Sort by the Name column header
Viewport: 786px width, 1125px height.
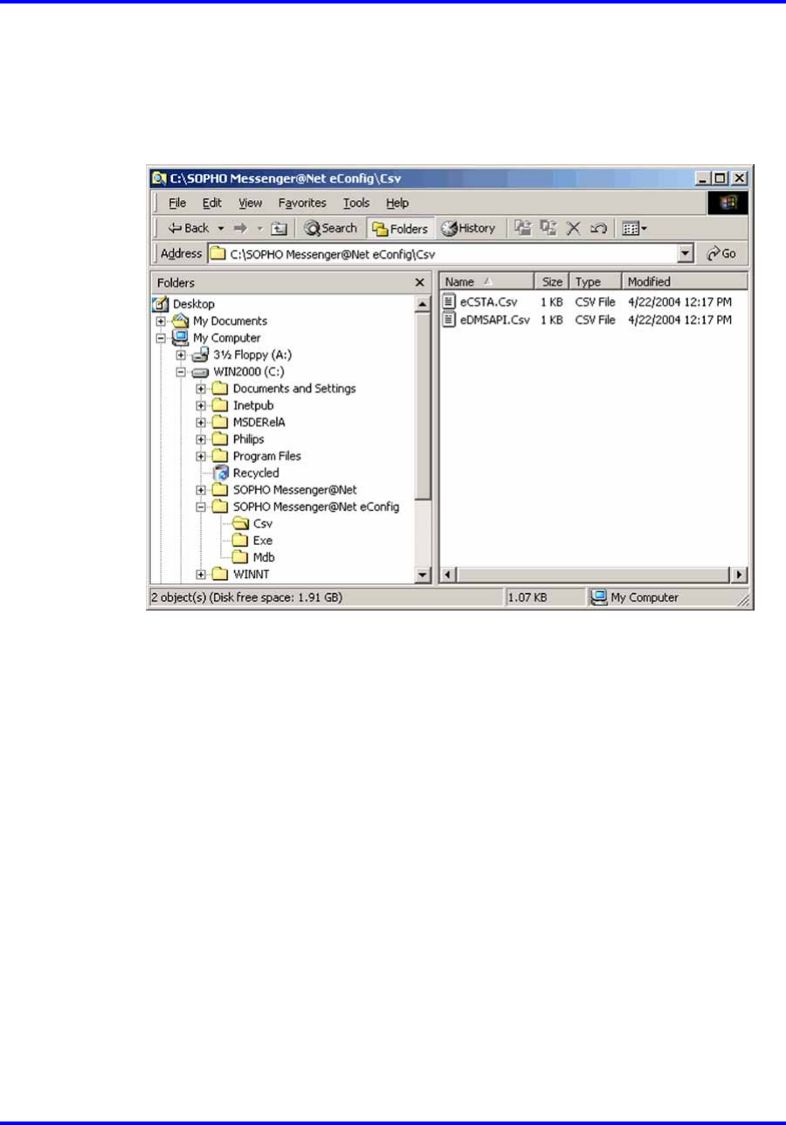[x=486, y=282]
